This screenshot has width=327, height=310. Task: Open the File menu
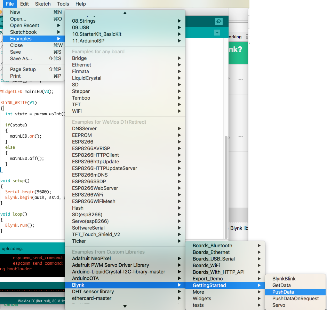pos(10,4)
